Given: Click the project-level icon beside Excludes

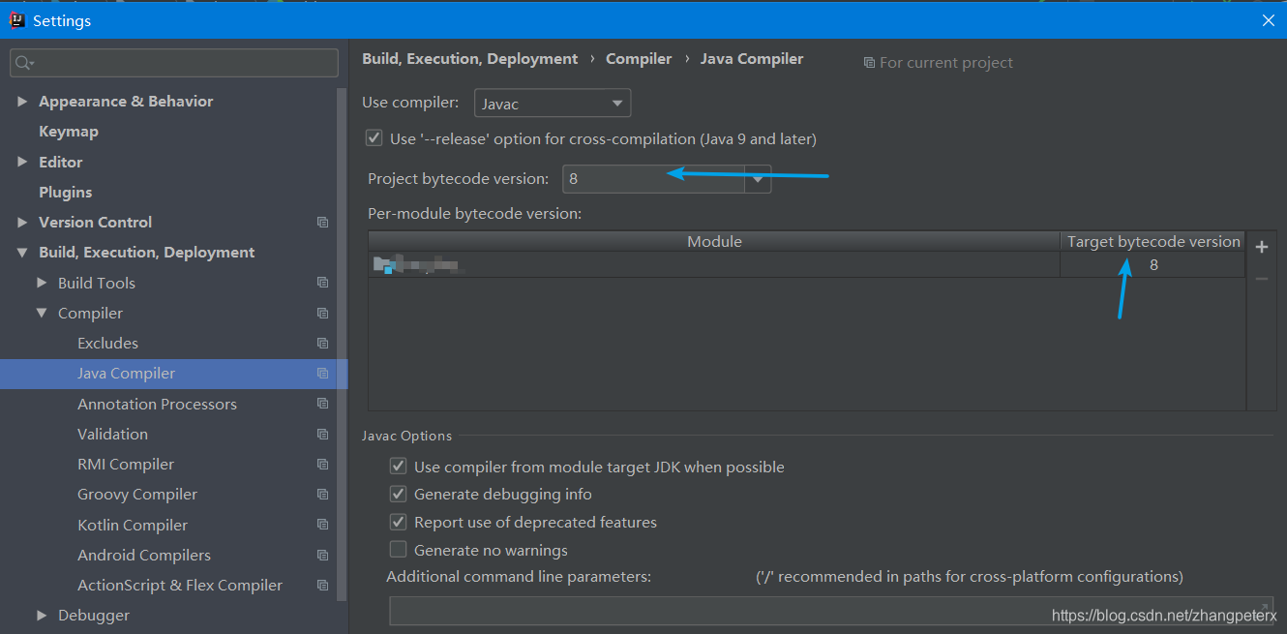Looking at the screenshot, I should point(323,344).
